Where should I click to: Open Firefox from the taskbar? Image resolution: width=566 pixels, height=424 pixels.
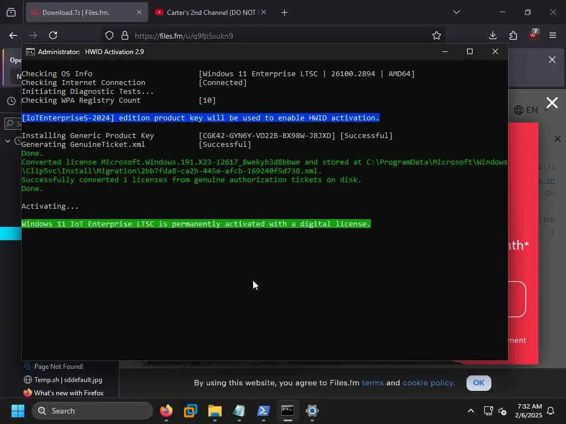166,411
